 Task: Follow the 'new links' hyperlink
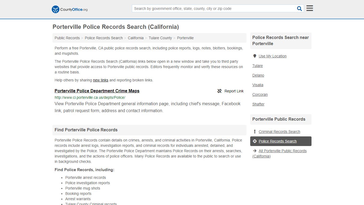tap(100, 80)
